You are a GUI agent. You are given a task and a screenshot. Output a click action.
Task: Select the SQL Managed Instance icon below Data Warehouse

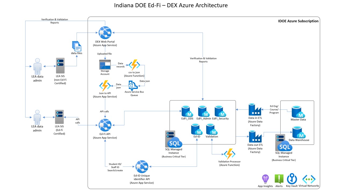pos(284,143)
